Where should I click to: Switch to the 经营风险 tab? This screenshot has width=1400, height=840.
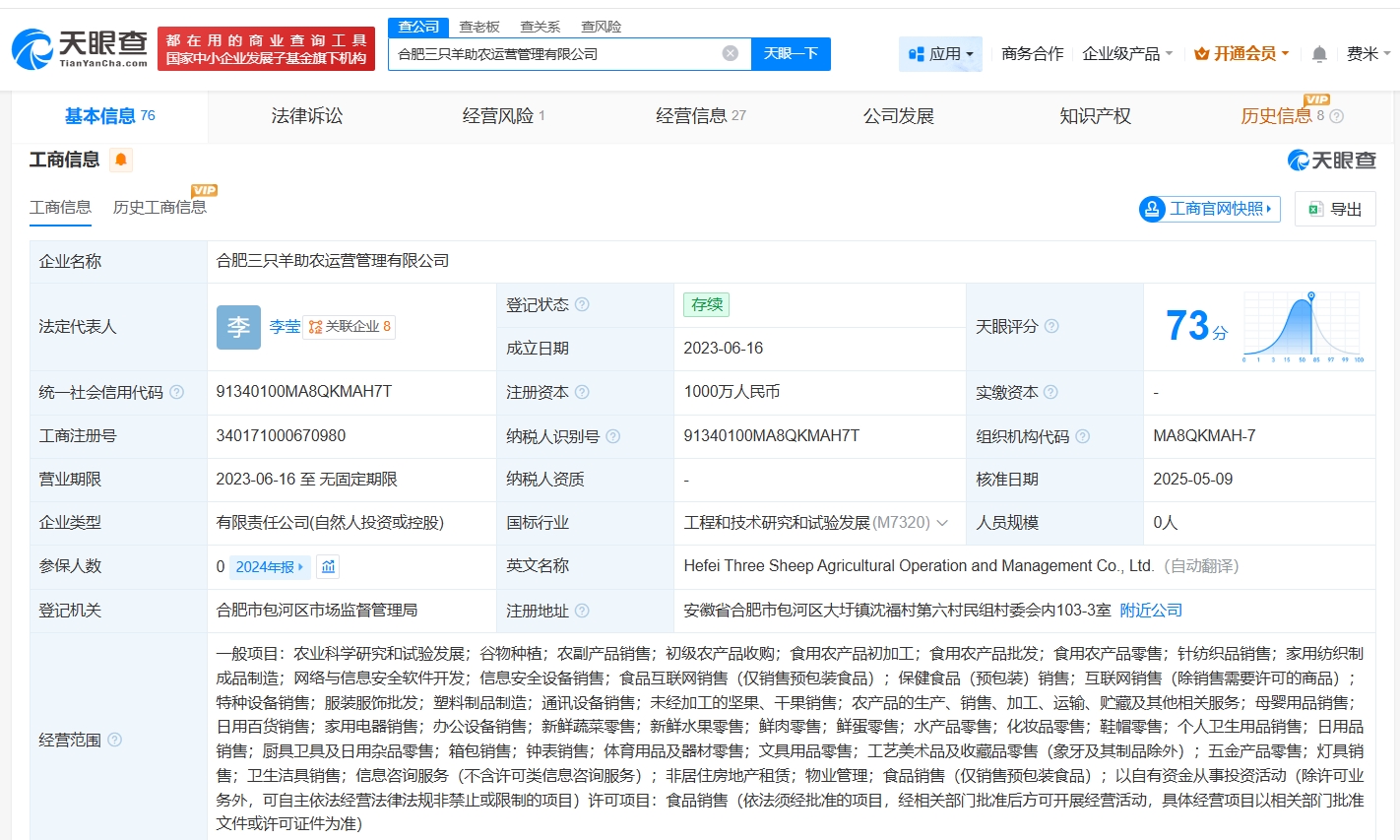(504, 116)
